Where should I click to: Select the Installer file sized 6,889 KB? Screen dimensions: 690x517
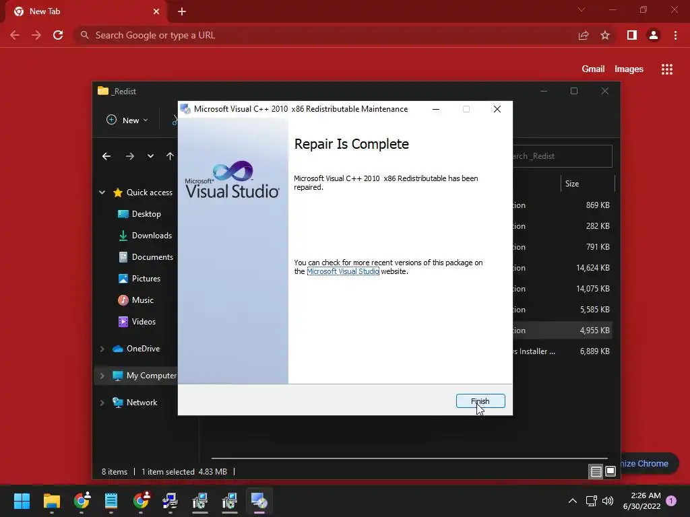click(x=563, y=351)
